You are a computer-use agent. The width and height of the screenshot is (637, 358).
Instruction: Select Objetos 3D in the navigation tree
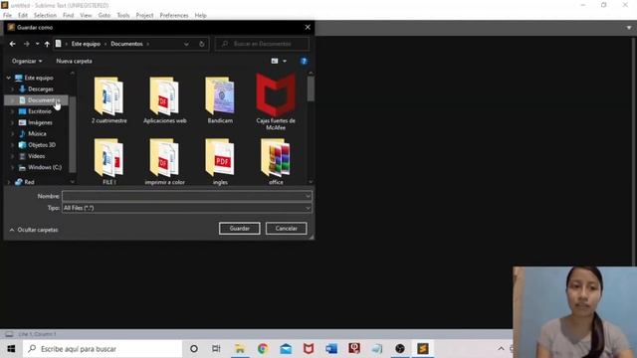(42, 145)
